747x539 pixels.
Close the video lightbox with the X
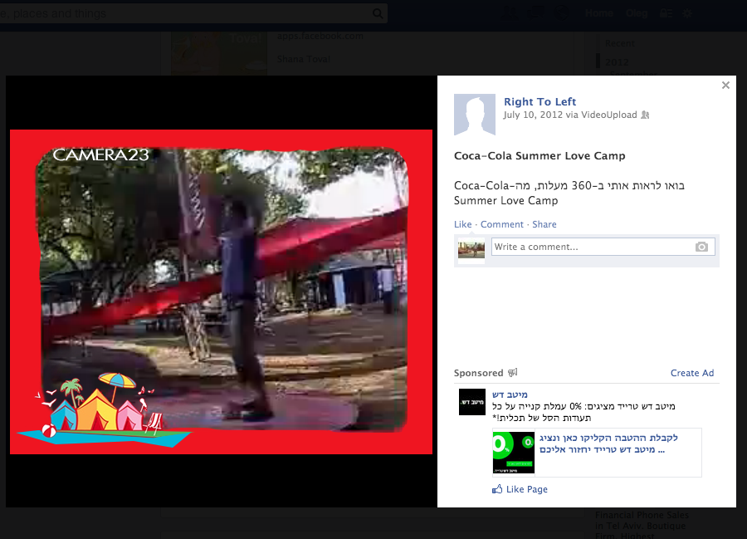coord(725,86)
